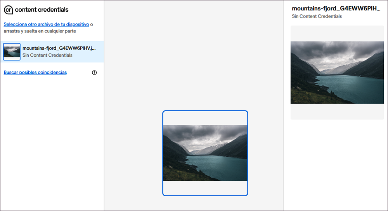This screenshot has height=211, width=388.
Task: Click gray strip beneath the right panel preview
Action: click(337, 112)
